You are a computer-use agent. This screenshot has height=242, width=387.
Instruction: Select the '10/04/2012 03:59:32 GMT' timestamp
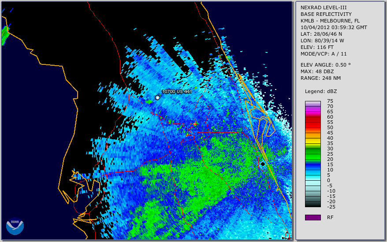pyautogui.click(x=334, y=27)
